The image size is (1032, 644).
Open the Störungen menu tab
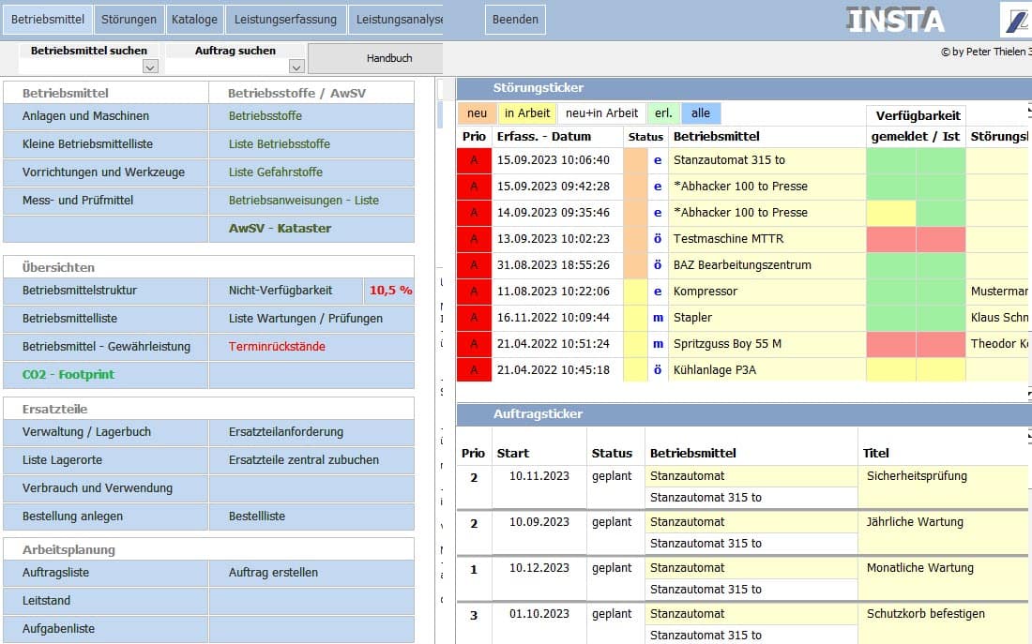point(129,19)
